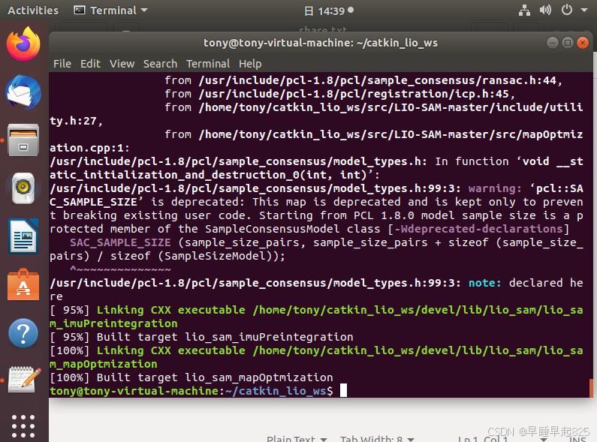Click the cyan 'note:' label
597x442 pixels.
point(484,283)
